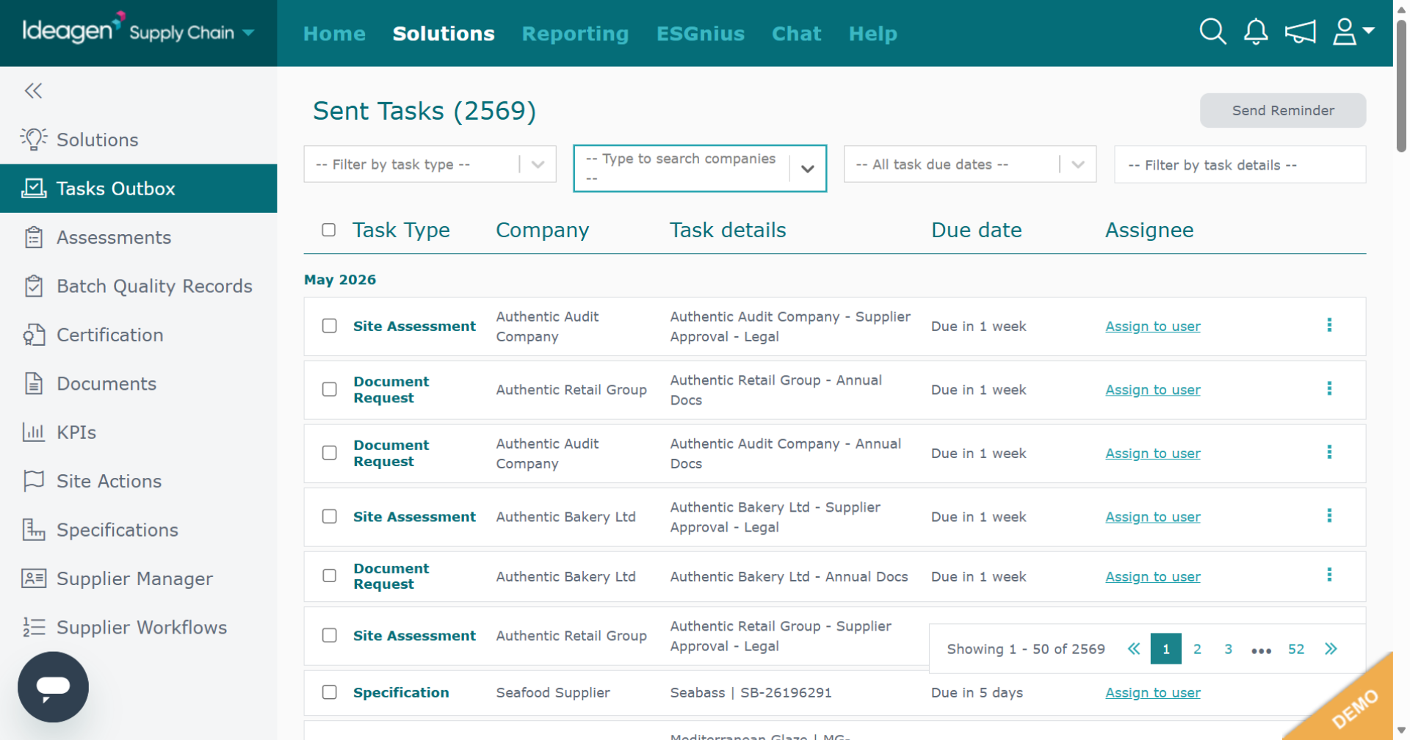
Task: Assign the Authentic Audit Company Site Assessment to user
Action: [1153, 326]
